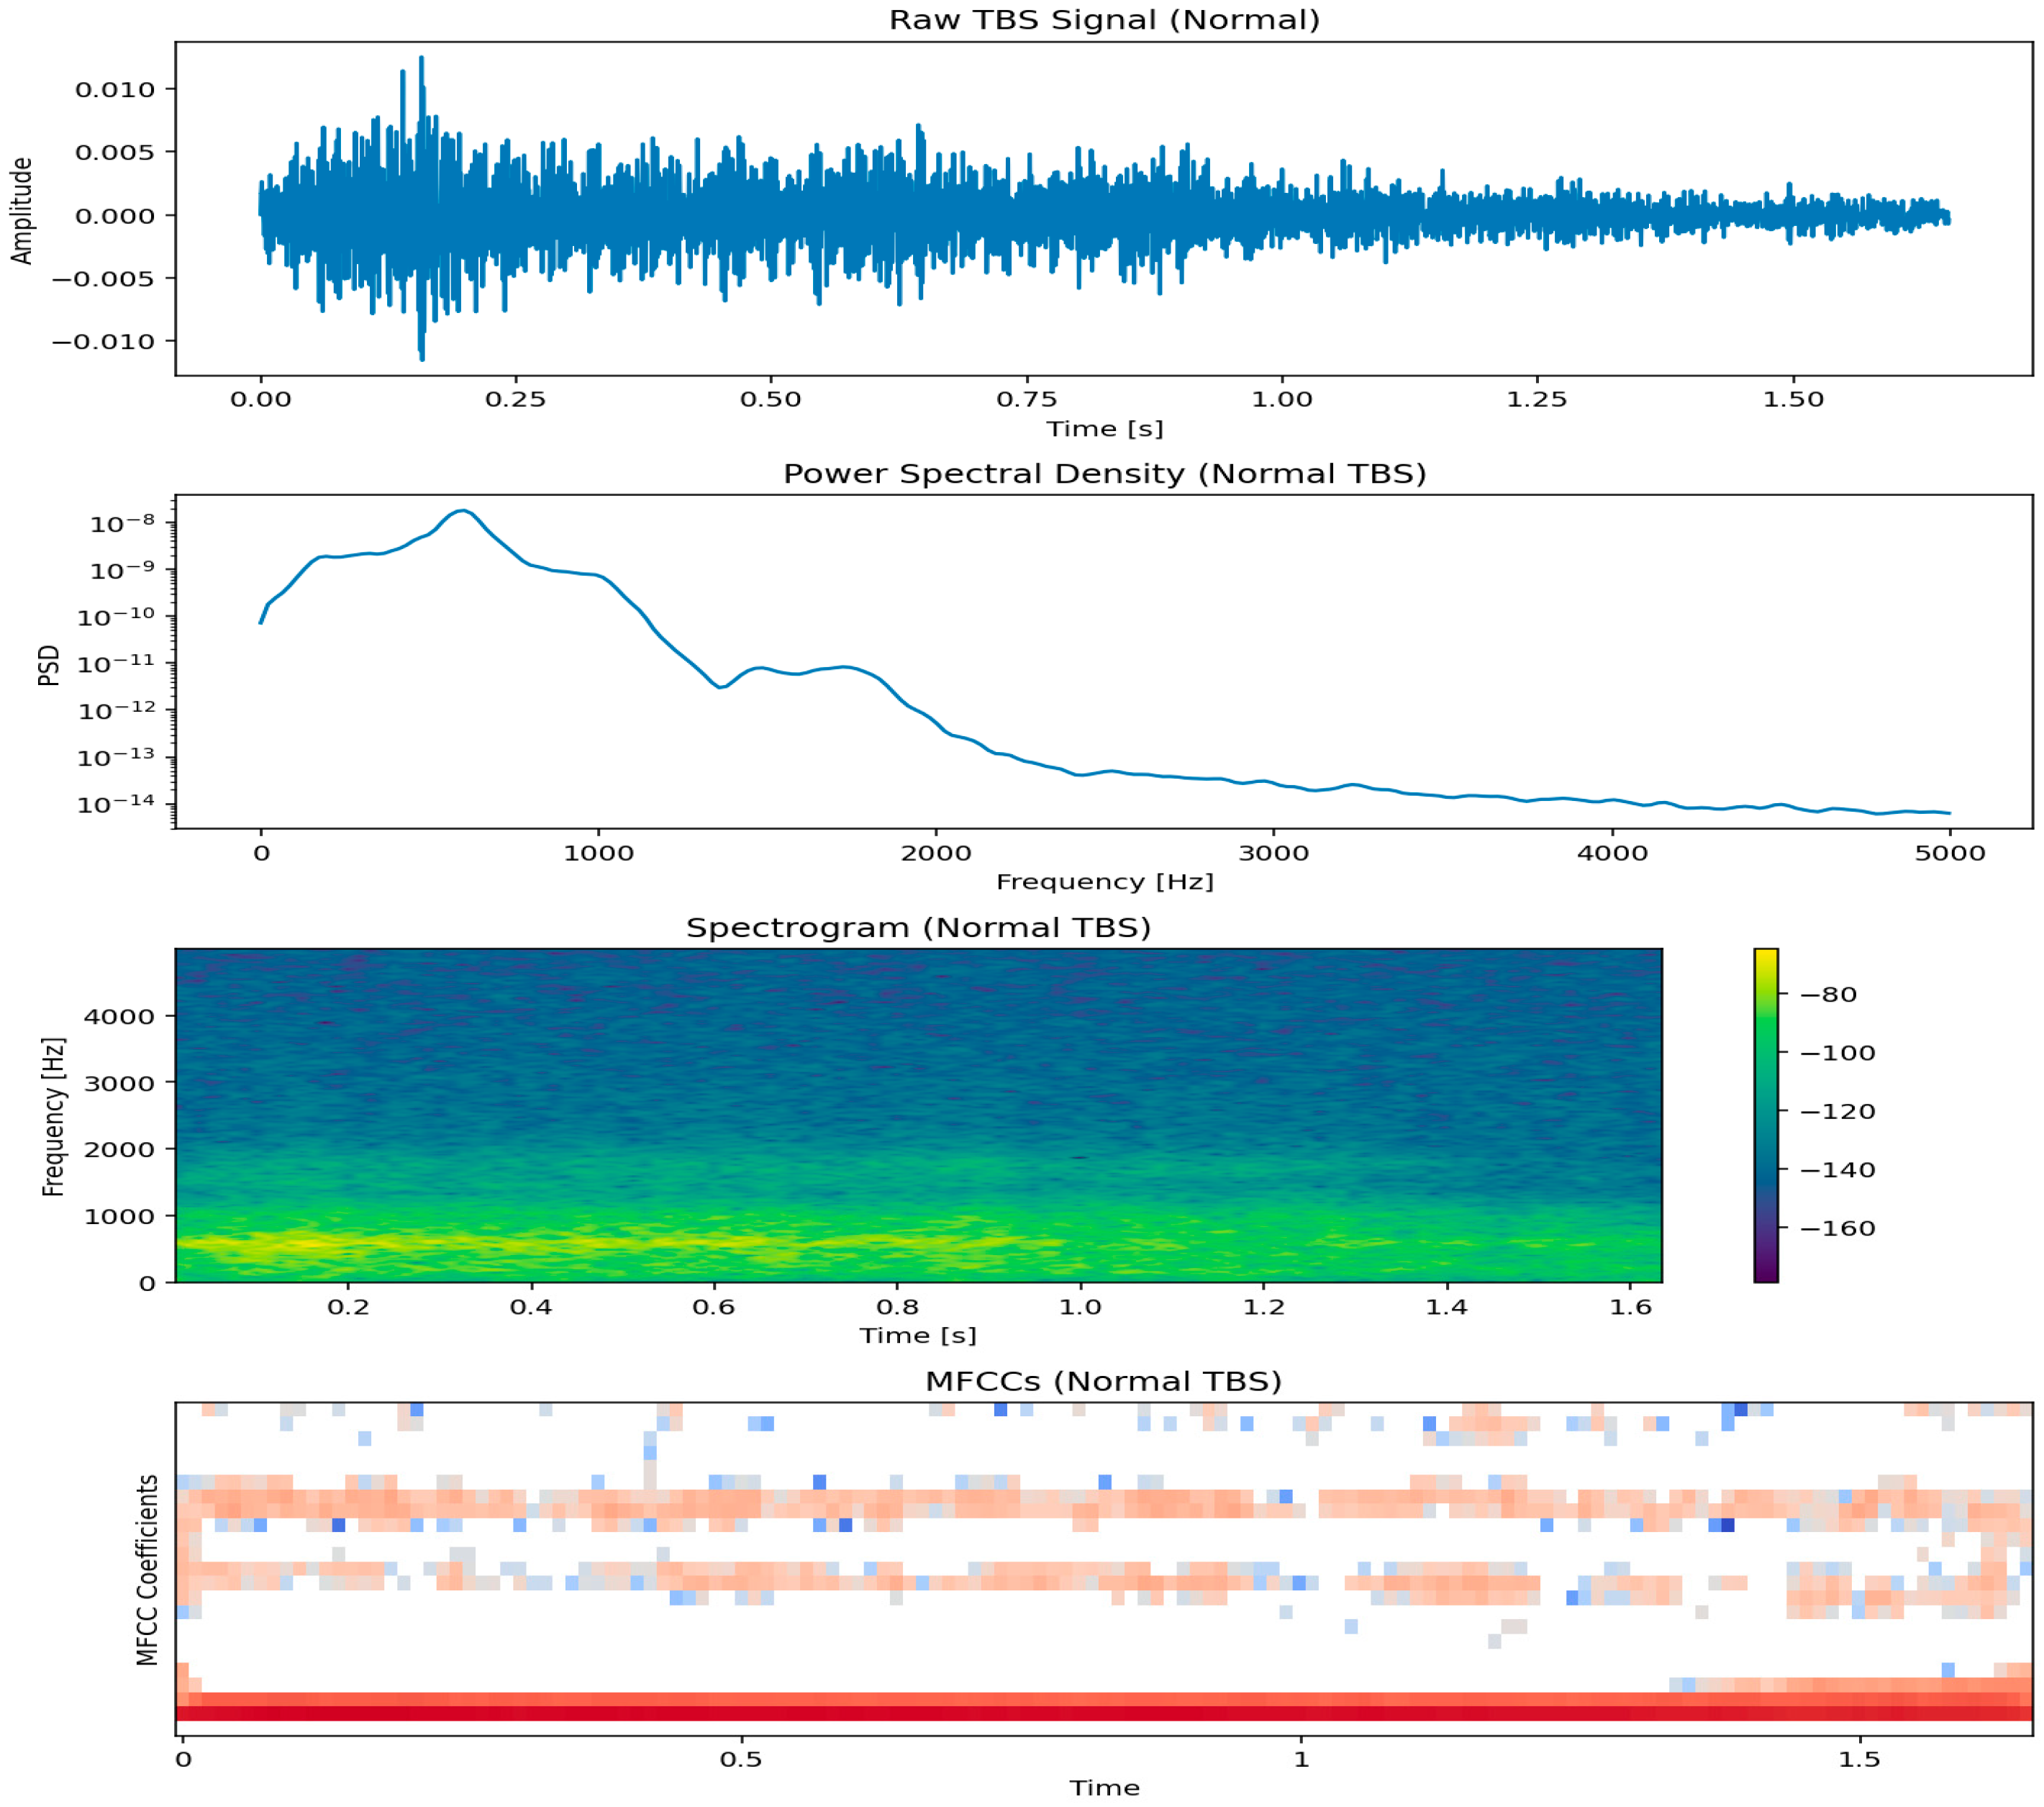Click "Frequency [Hz]" label below the PSD plot
Screen dimensions: 2044x1807
pos(1104,881)
